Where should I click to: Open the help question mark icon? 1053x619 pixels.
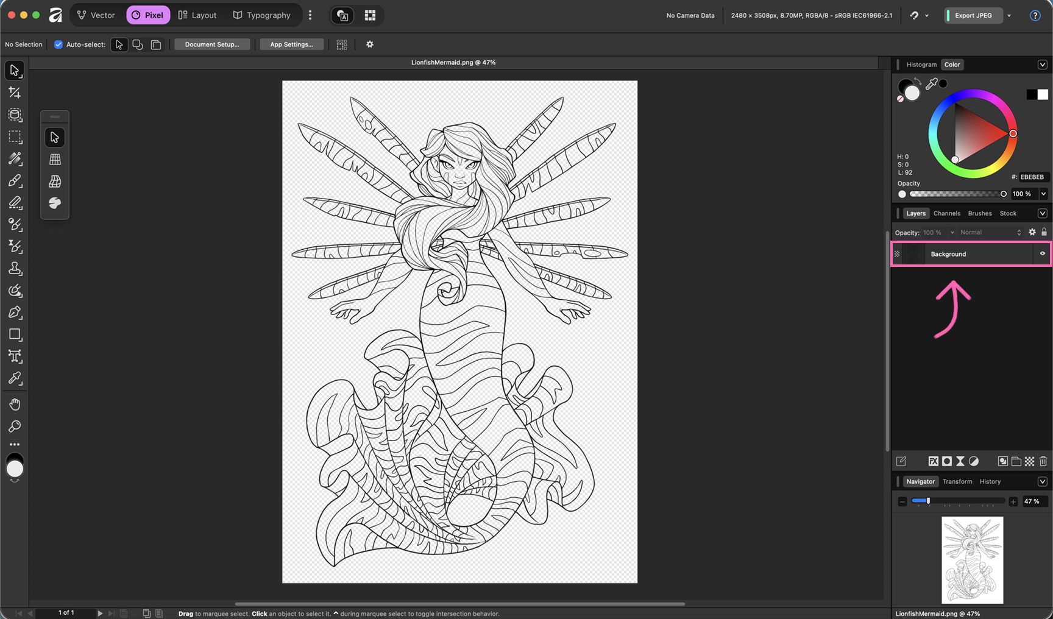[1035, 15]
